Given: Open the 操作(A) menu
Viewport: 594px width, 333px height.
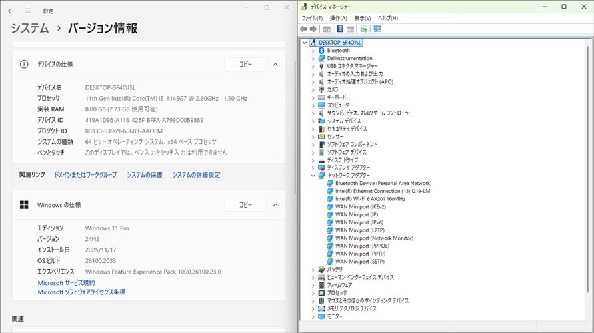Looking at the screenshot, I should (338, 18).
